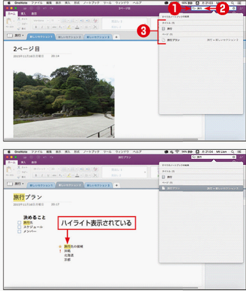Open subscript X₂ dropdown in 2ページ目 window
The height and width of the screenshot is (291, 246).
click(x=61, y=27)
